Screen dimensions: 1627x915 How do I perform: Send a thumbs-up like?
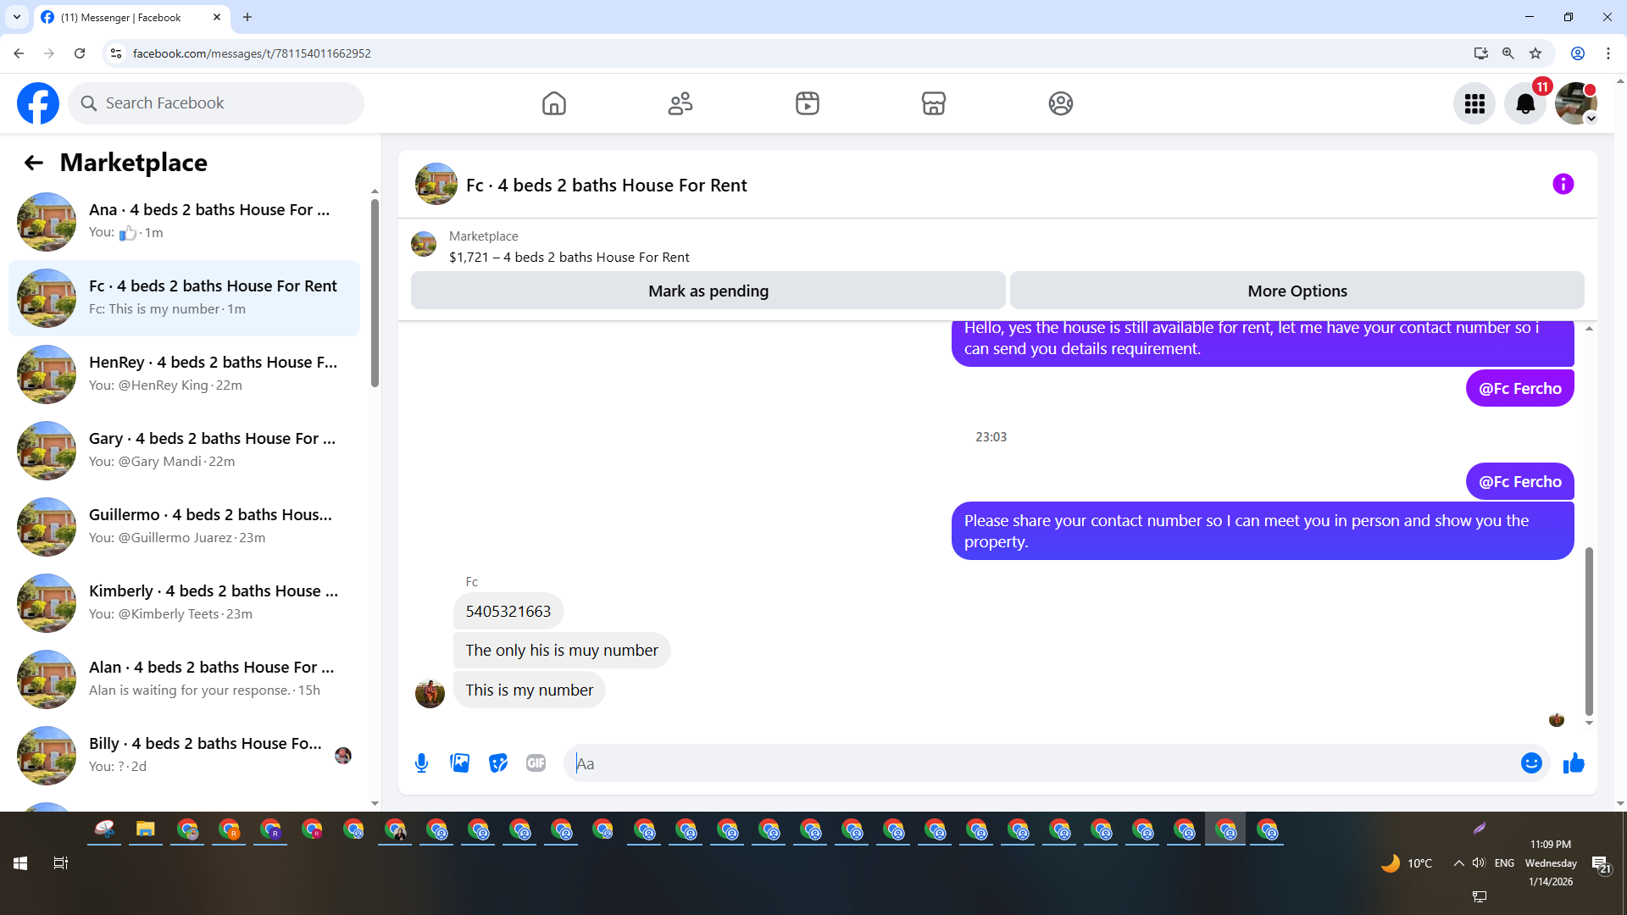[x=1574, y=763]
